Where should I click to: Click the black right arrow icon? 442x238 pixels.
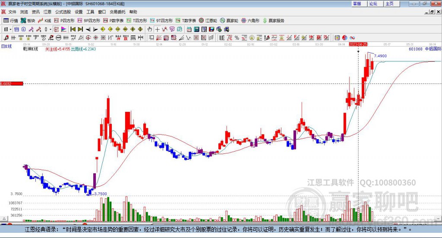click(x=95, y=29)
